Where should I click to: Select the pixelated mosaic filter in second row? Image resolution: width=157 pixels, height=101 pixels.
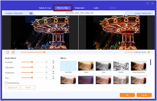[x=121, y=80]
